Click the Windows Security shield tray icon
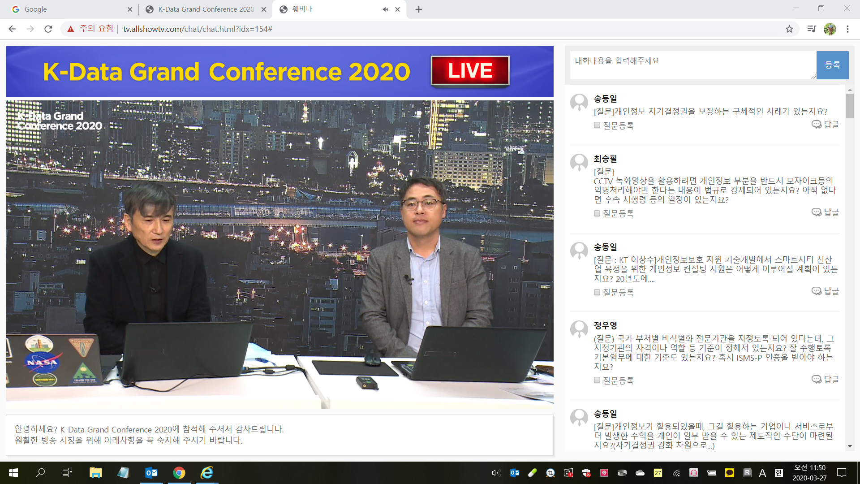Screen dimensions: 860x484 click(x=586, y=473)
